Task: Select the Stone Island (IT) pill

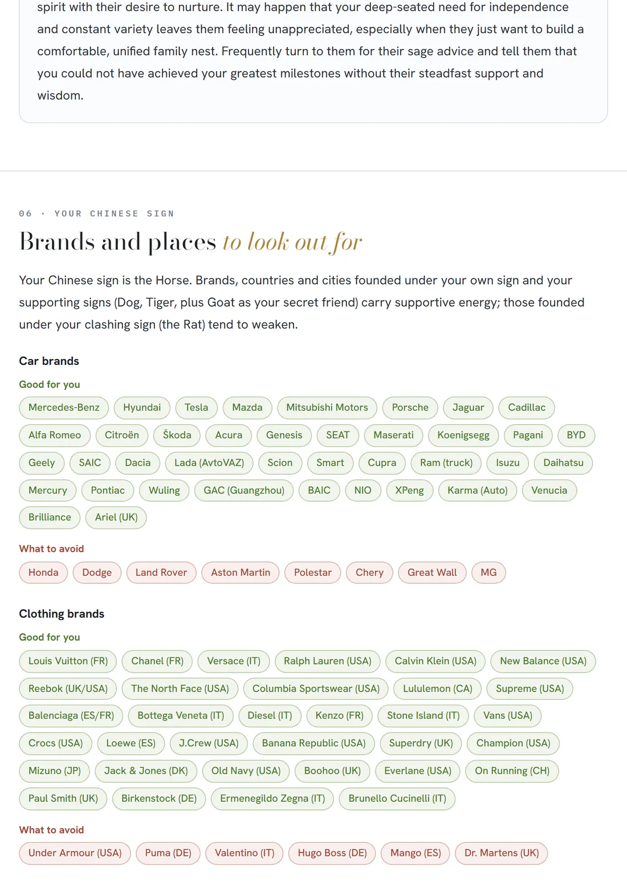Action: [x=423, y=715]
